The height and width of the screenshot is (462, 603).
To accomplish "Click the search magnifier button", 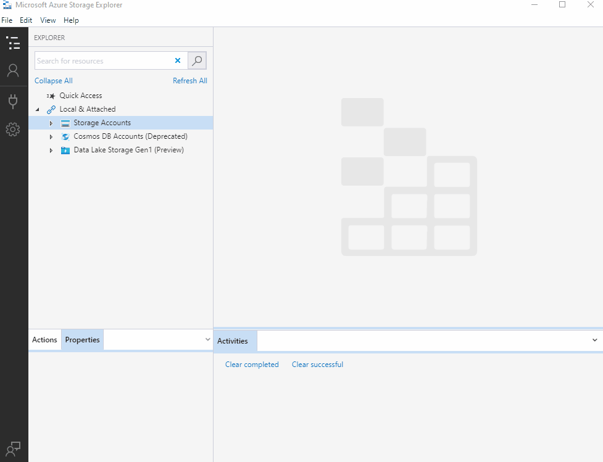I will pyautogui.click(x=197, y=60).
